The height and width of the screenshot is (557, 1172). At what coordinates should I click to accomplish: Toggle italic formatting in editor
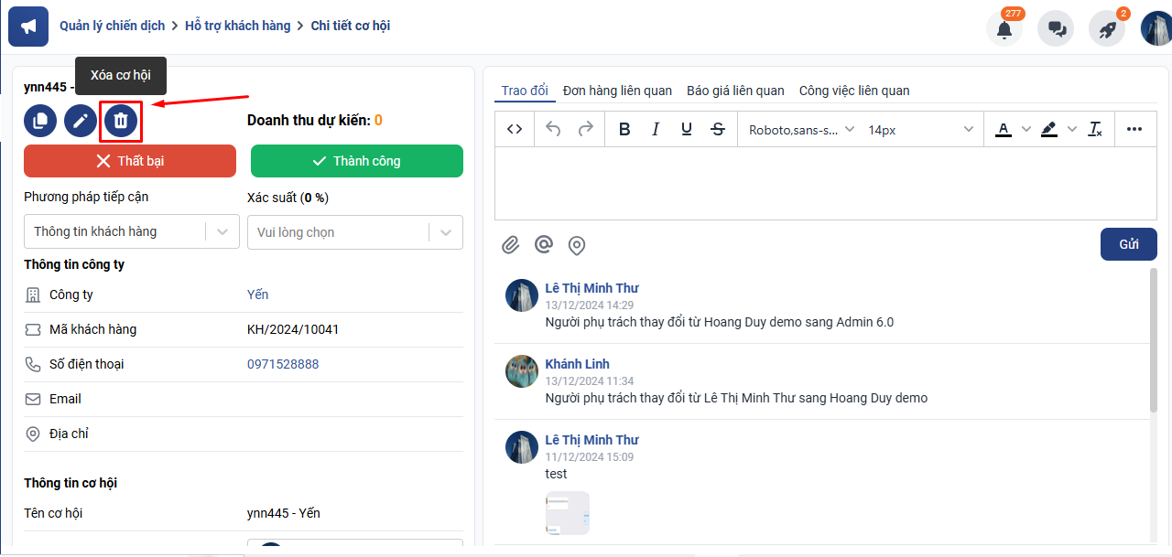pos(656,129)
